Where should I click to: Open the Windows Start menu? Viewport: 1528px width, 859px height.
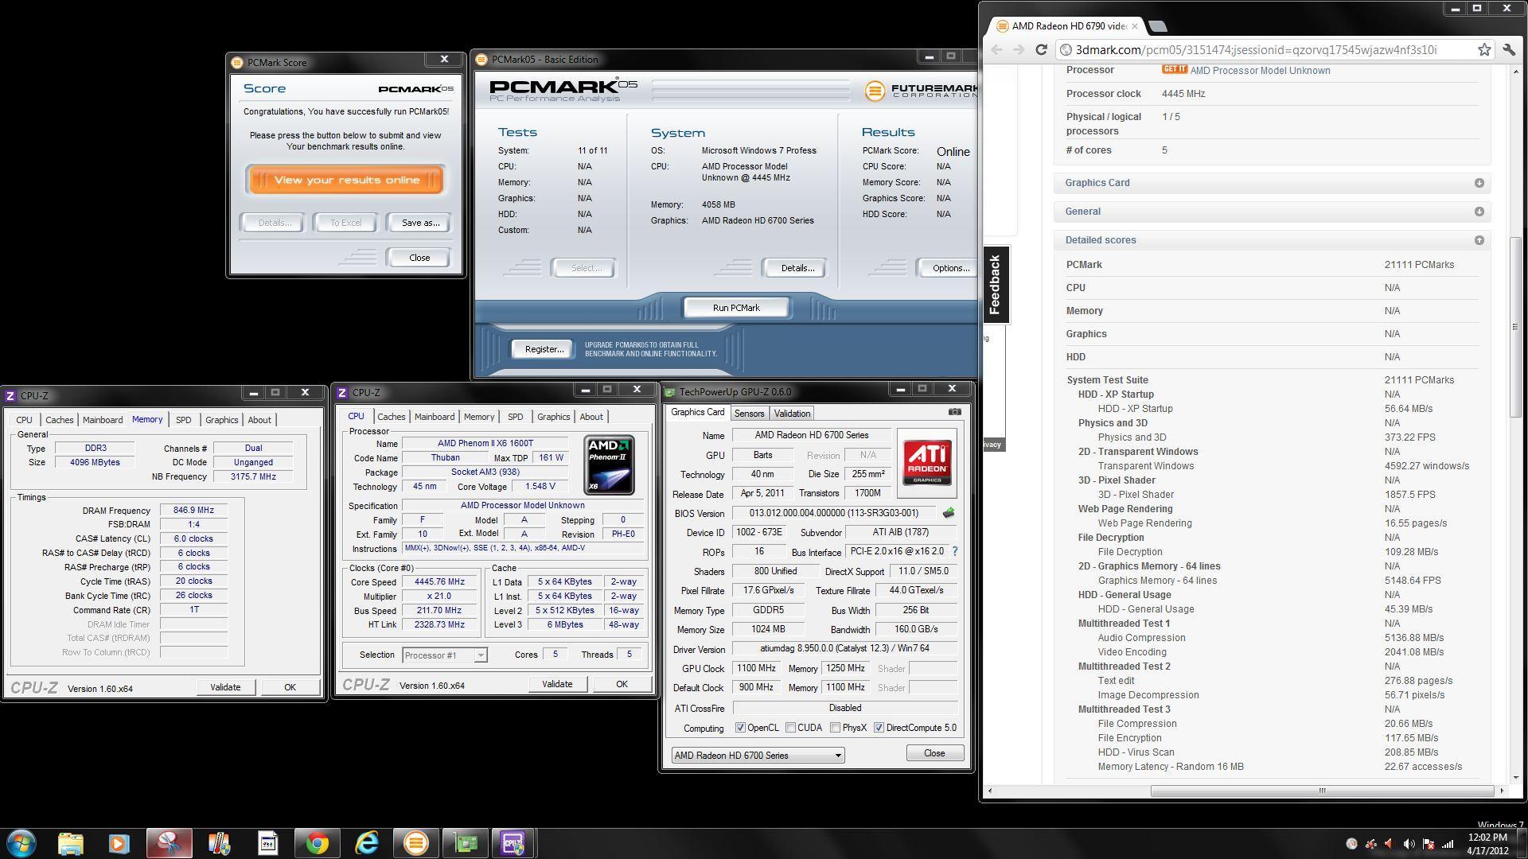21,843
